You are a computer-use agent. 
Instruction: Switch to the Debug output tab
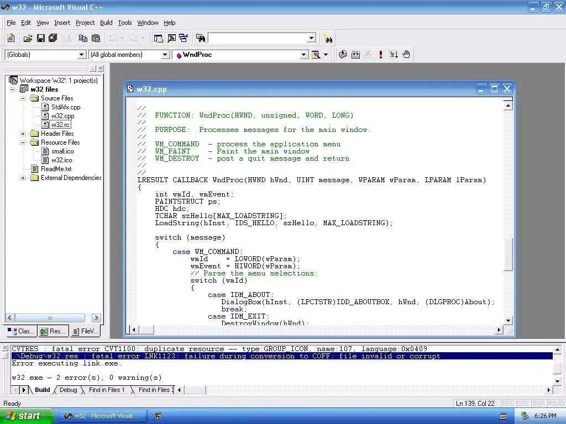tap(68, 390)
